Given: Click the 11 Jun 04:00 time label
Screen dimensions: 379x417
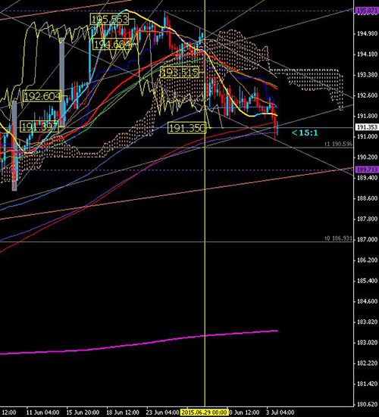Looking at the screenshot, I should (x=43, y=412).
